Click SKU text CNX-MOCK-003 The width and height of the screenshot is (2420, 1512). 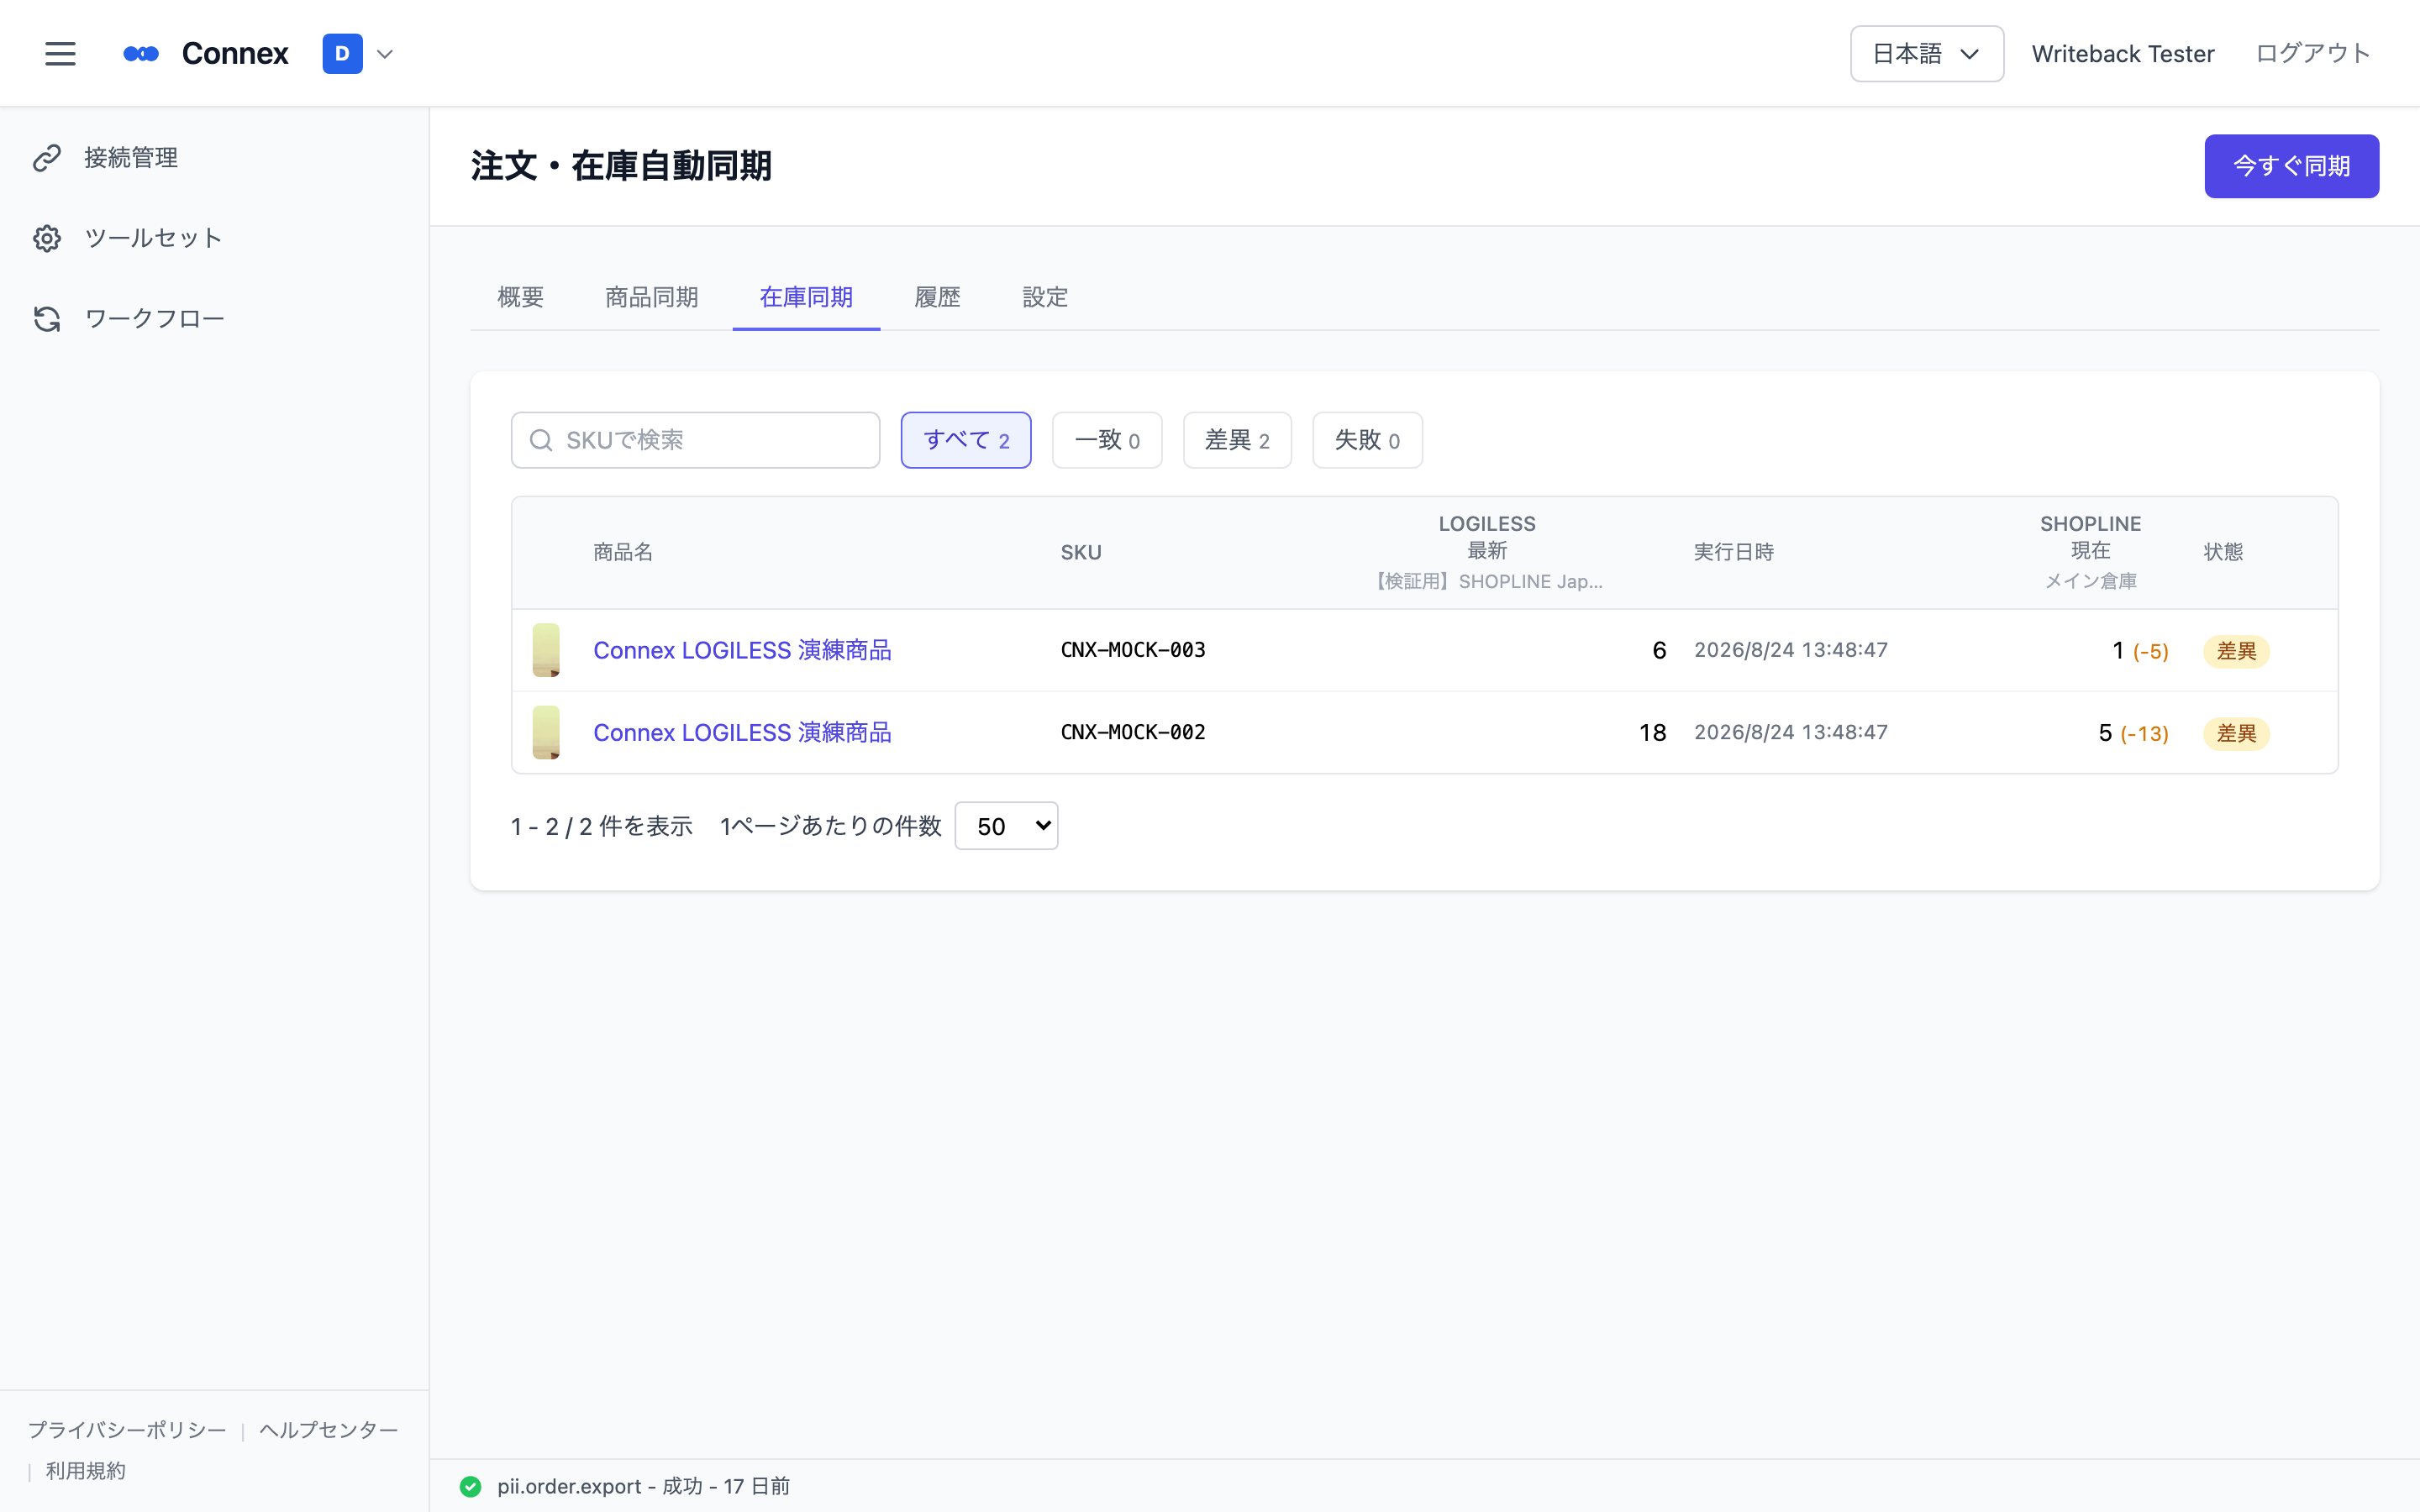point(1133,650)
